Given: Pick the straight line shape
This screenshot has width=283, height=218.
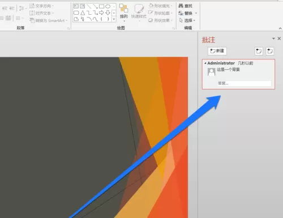Looking at the screenshot, I should click(x=89, y=6).
